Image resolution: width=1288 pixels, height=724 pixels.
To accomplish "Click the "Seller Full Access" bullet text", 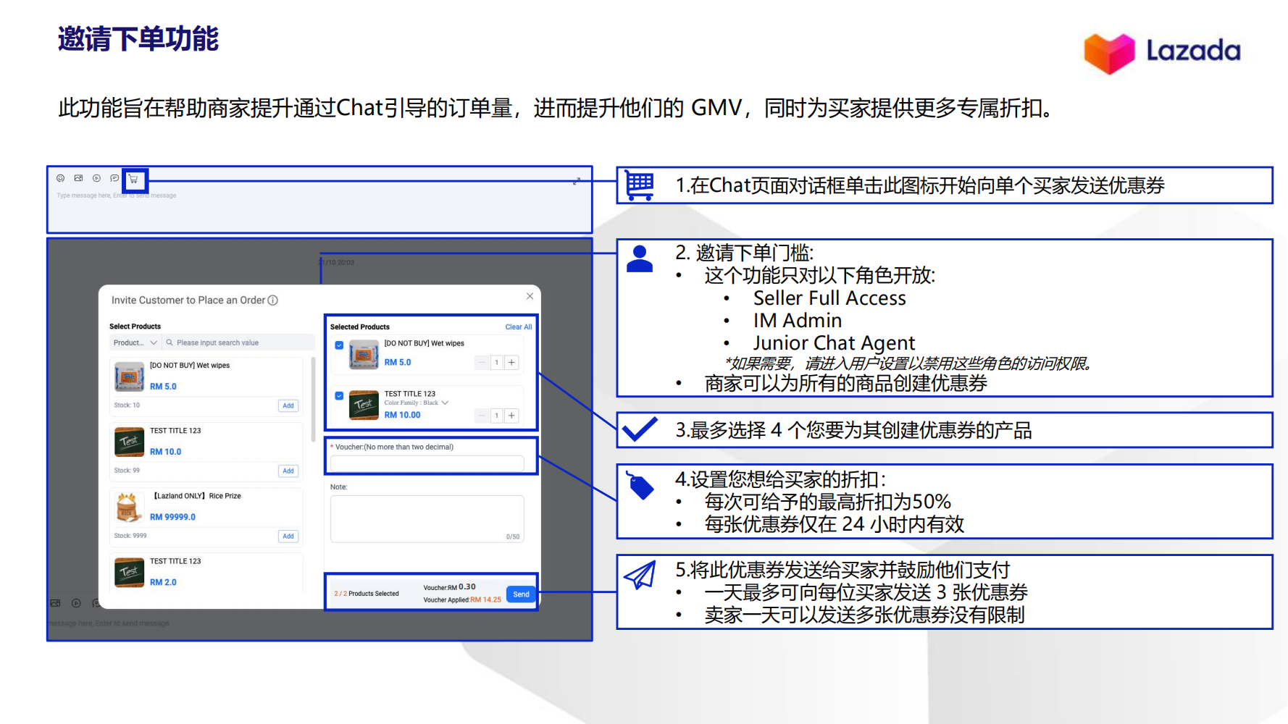I will click(x=829, y=298).
